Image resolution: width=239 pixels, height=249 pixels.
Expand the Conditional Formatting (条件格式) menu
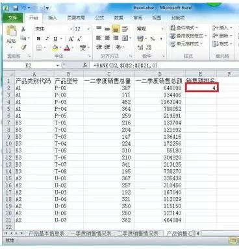point(184,28)
